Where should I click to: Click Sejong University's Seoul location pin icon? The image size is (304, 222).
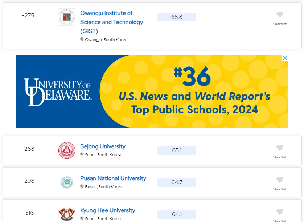coord(82,155)
